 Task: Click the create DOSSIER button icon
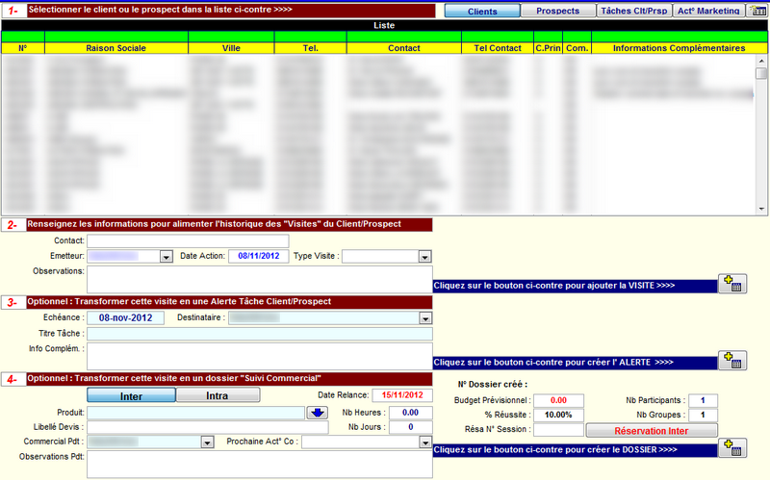pos(731,448)
